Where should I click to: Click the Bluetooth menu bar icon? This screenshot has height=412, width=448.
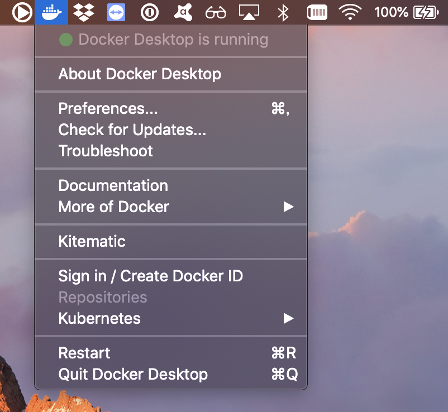pos(283,12)
